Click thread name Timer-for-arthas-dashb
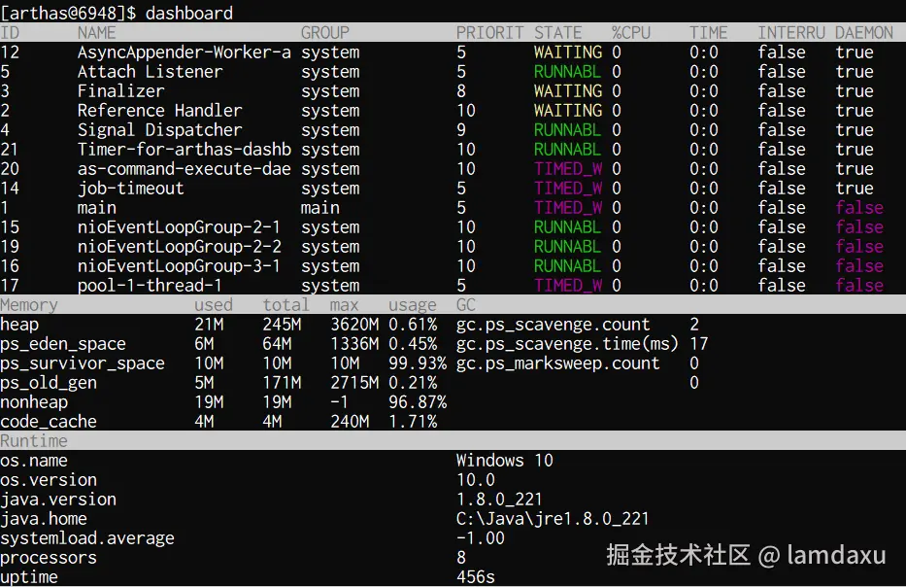The height and width of the screenshot is (587, 906). click(185, 150)
